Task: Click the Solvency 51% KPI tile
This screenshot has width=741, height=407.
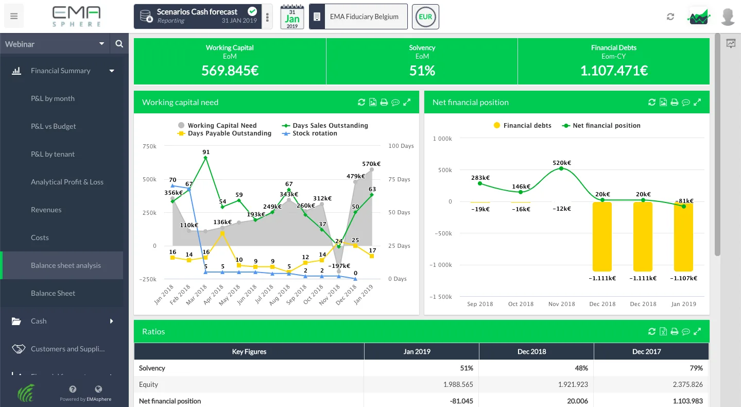Action: pyautogui.click(x=422, y=61)
